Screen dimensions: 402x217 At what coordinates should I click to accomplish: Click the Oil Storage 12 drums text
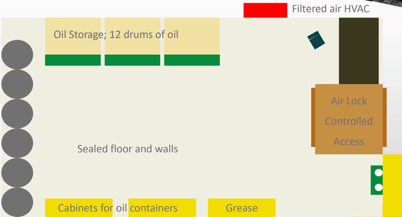click(116, 35)
